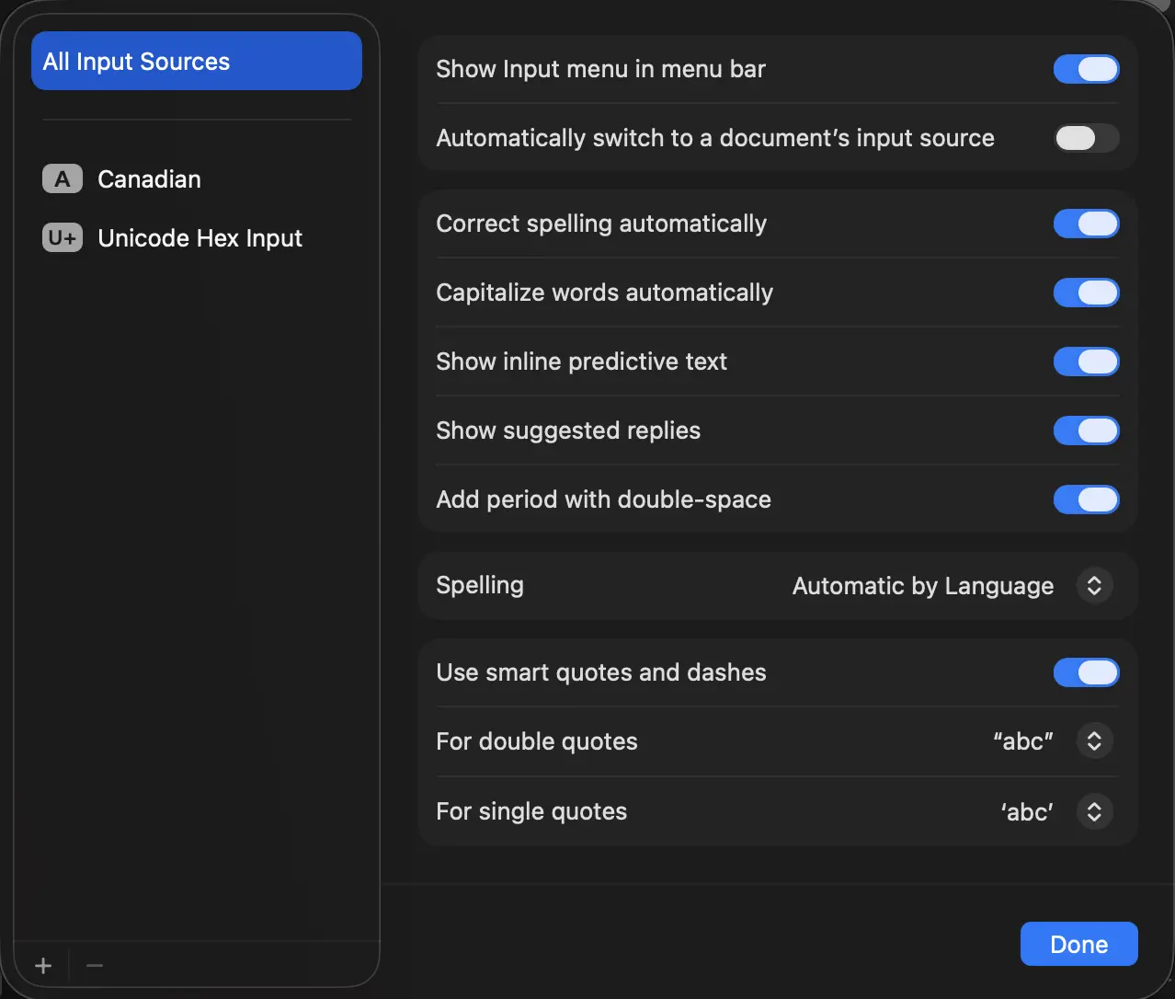Disable Correct spelling automatically
This screenshot has width=1175, height=999.
[1086, 224]
